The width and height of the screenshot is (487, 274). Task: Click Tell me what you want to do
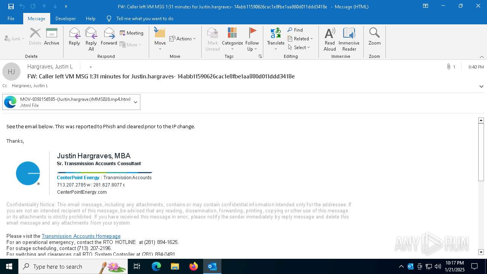[x=140, y=19]
